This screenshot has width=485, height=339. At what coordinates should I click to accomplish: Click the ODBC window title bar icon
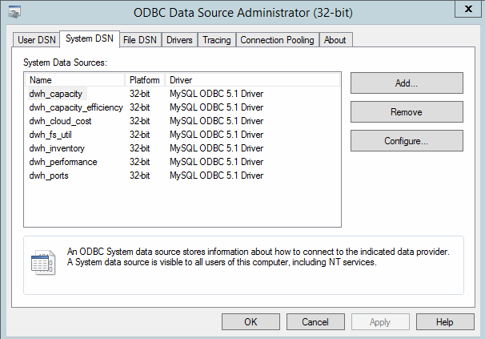click(14, 11)
